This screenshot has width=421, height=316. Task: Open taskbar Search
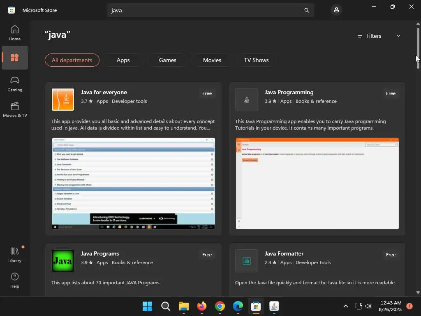click(x=165, y=306)
